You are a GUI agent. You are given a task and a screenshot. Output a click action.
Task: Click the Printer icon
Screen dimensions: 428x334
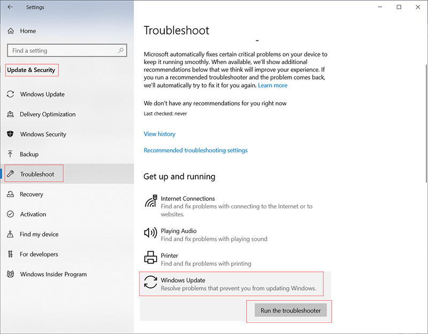coord(150,258)
